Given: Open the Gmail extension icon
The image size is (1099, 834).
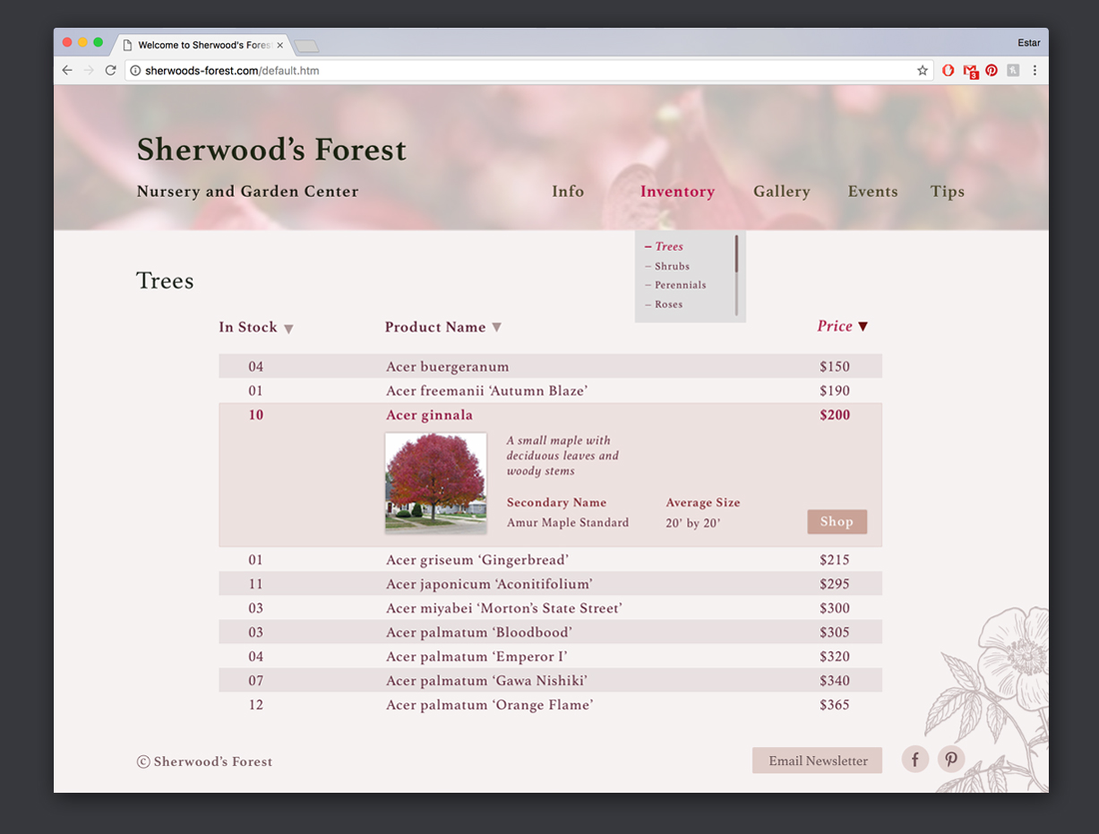Looking at the screenshot, I should tap(970, 71).
